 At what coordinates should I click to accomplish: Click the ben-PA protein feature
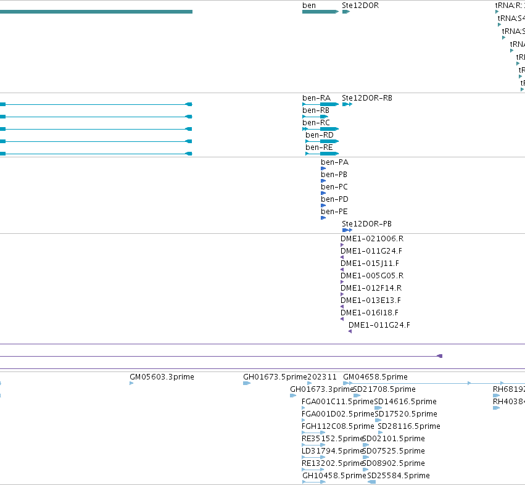[x=323, y=168]
